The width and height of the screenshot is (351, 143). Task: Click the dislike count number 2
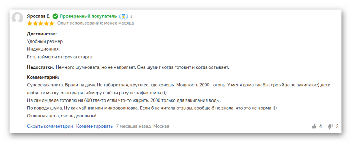(337, 126)
